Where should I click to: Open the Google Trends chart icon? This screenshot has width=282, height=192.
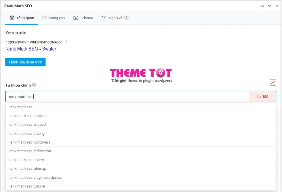[x=273, y=83]
